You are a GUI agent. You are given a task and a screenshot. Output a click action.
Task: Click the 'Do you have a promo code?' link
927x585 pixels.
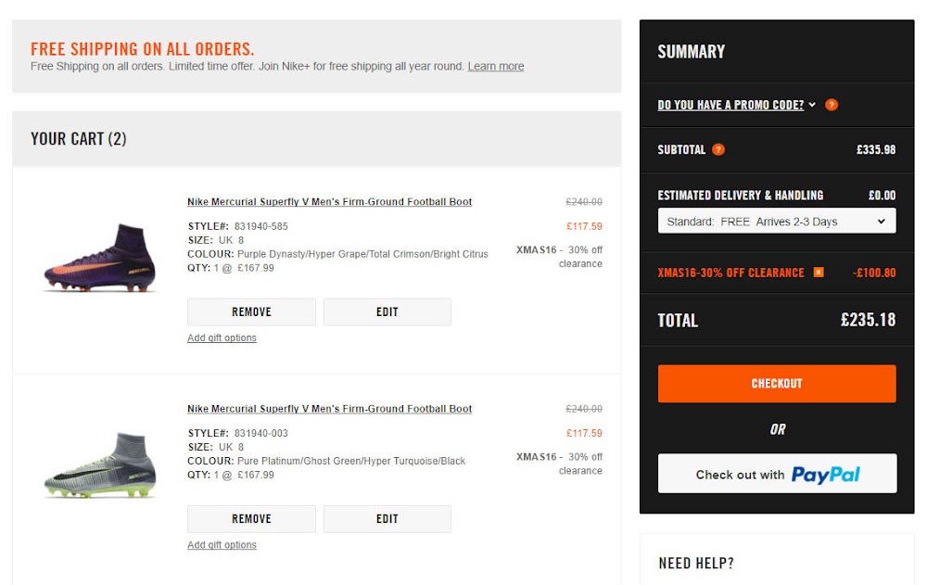click(x=730, y=105)
